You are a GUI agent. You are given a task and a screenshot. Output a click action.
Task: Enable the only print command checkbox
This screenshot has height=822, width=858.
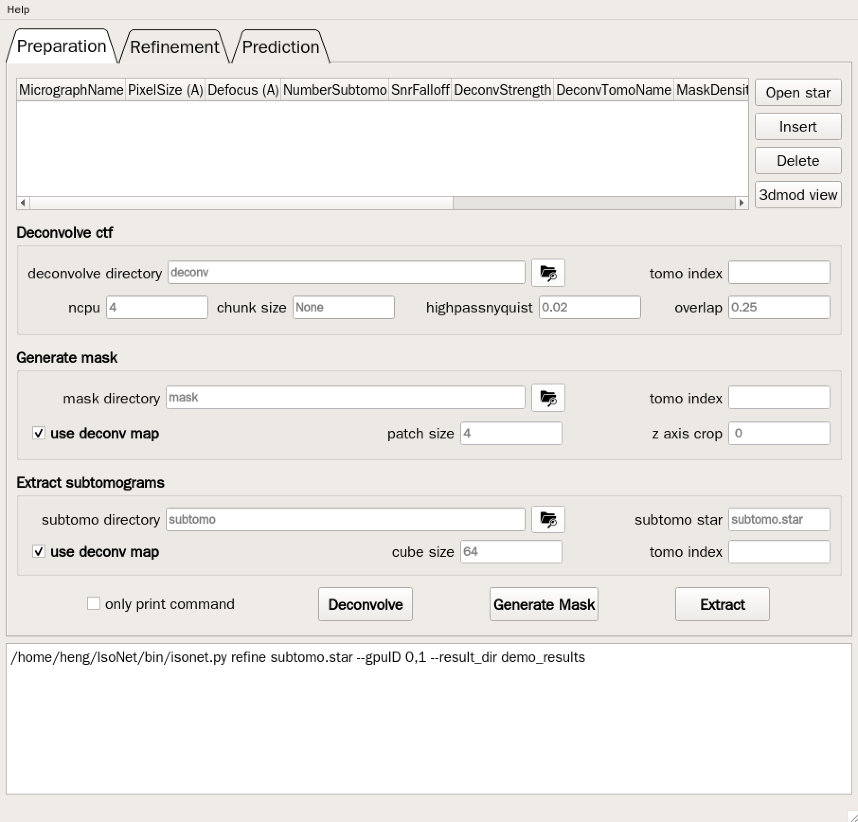94,604
